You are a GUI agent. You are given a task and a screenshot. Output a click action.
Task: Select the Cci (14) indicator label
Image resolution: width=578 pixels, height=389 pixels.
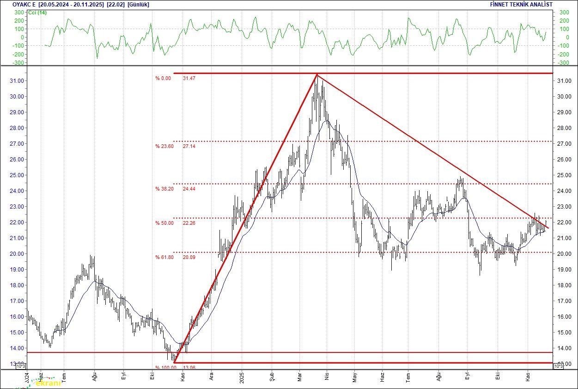tap(37, 12)
